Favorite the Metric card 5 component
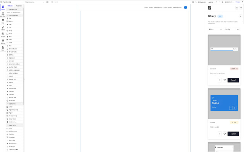 [x=225, y=134]
